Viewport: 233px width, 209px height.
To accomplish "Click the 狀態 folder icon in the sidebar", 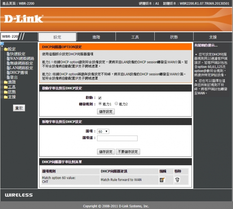I will (x=6, y=92).
